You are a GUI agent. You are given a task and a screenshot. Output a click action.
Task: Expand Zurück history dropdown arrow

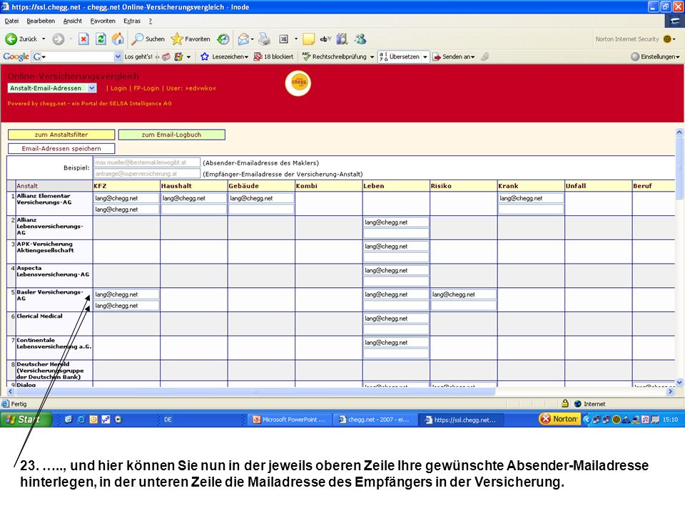click(x=44, y=39)
